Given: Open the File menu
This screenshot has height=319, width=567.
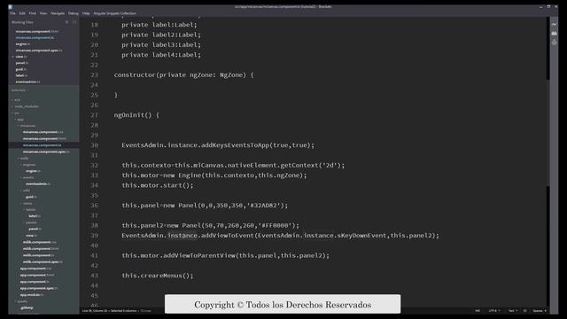Looking at the screenshot, I should (x=12, y=13).
